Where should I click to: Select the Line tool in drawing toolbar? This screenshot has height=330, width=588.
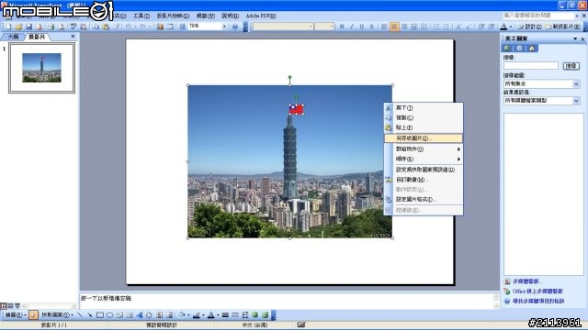80,315
